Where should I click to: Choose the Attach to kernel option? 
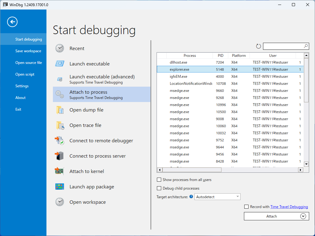coord(102,171)
